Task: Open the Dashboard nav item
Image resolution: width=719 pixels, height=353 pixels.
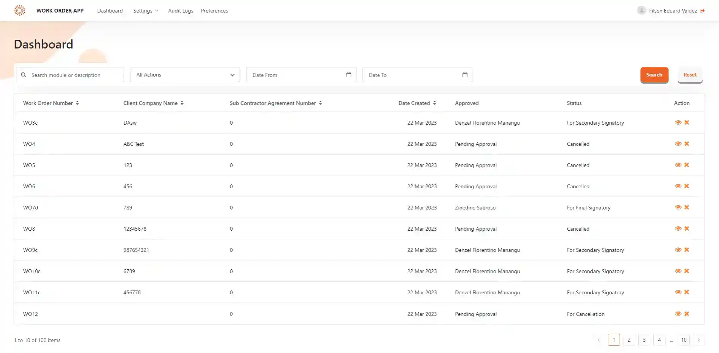Action: tap(110, 11)
